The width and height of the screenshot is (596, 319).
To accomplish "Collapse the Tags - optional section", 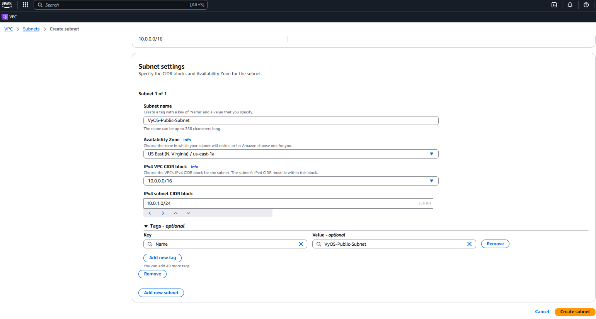I will (146, 226).
